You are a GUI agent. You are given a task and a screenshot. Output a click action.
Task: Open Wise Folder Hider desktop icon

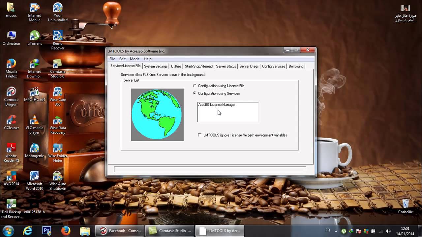[58, 153]
